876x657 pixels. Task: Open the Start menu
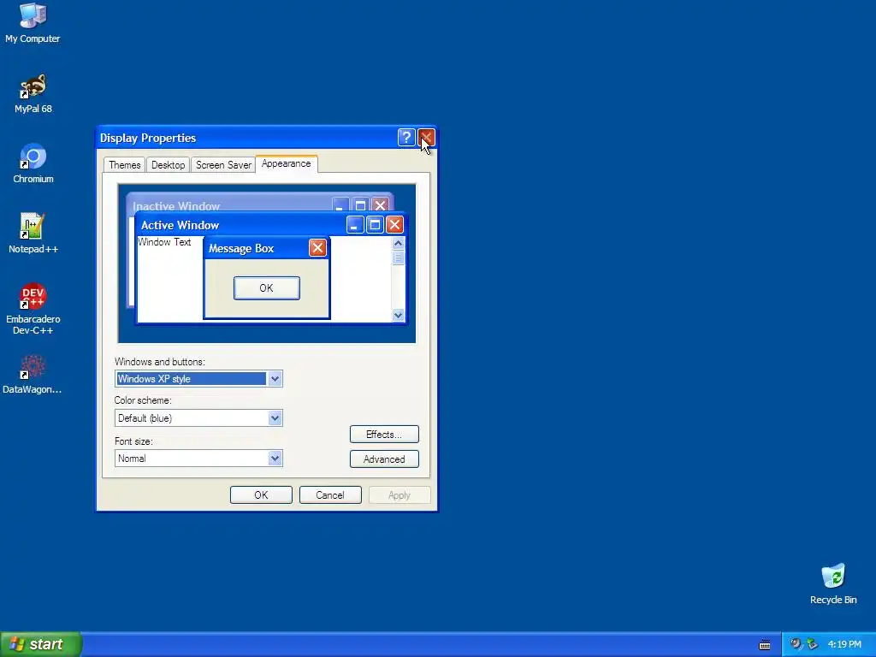click(x=41, y=644)
